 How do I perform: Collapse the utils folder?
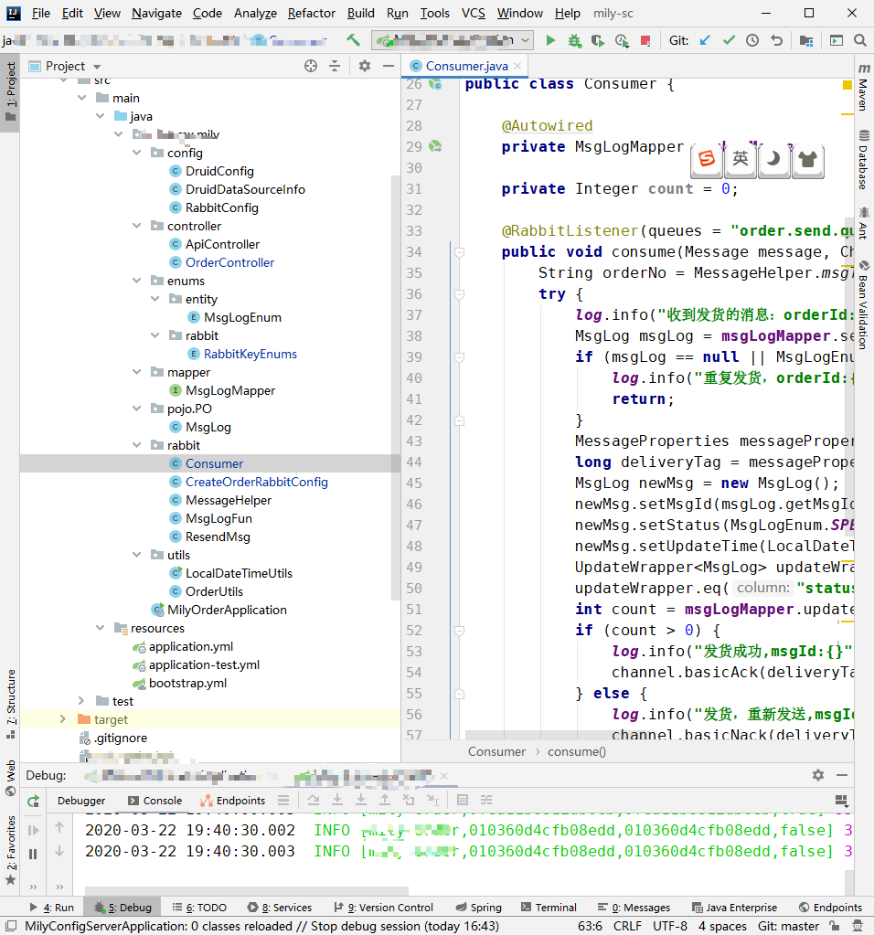(x=136, y=555)
